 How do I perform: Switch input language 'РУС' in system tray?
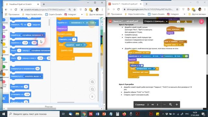[187, 114]
